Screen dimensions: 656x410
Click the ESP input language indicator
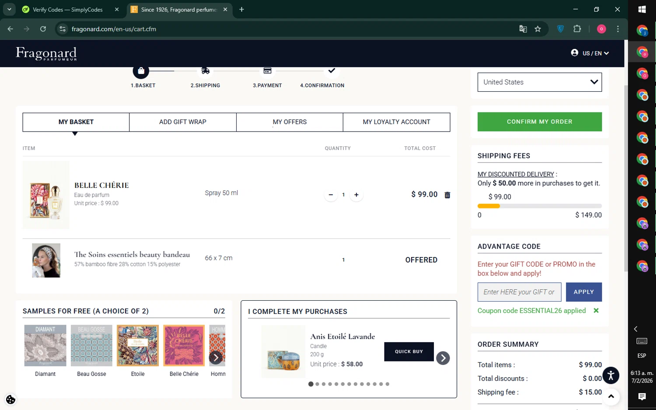point(642,356)
